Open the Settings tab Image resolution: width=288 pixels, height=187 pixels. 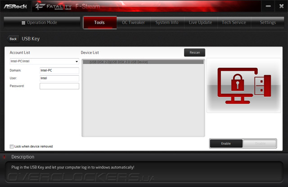268,23
